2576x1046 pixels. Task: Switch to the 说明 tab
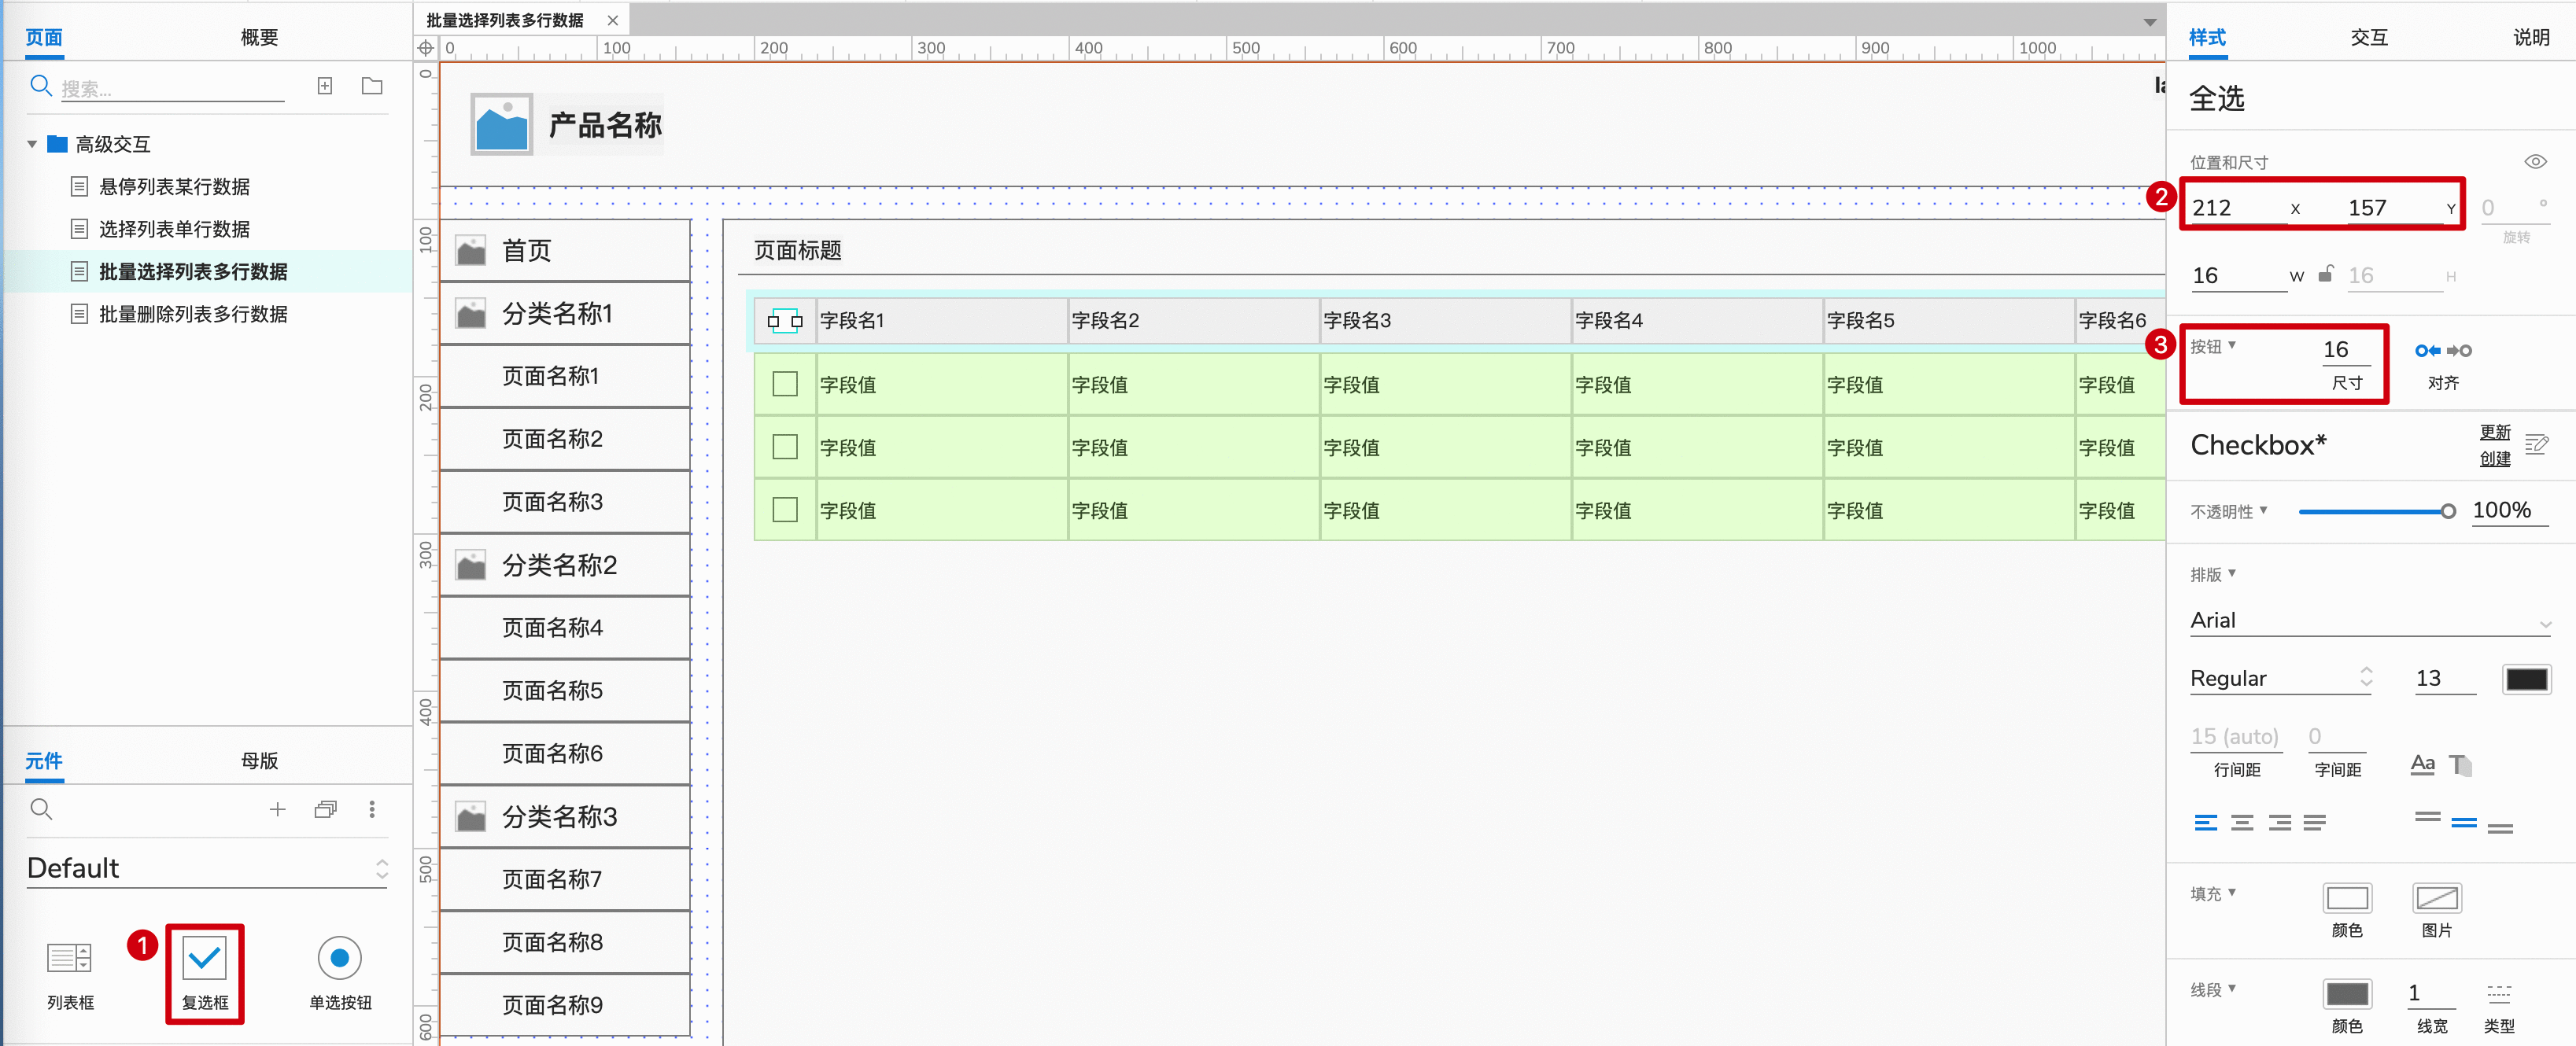(2531, 37)
